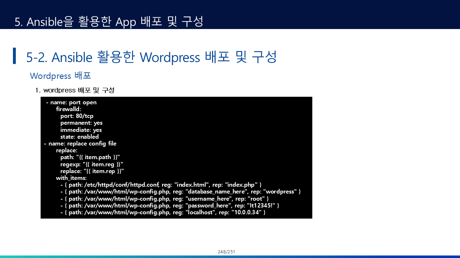Click the "immediate: yes" line
Viewport: 460px width, 258px height.
pyautogui.click(x=81, y=130)
